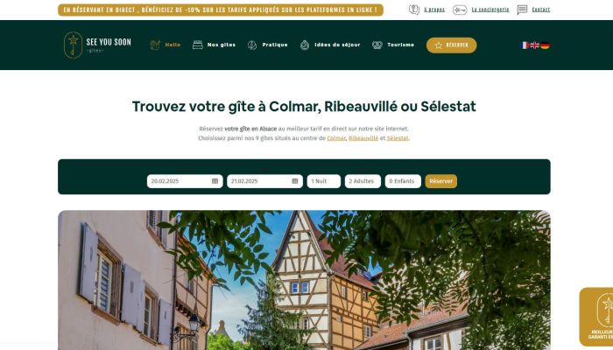Switch site language to German flag
Screen dimensions: 613x350
pyautogui.click(x=545, y=45)
